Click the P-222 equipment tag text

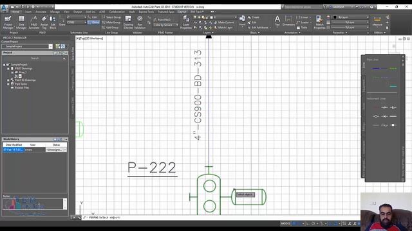(152, 167)
